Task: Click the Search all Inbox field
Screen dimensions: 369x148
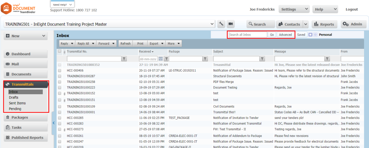Action: pyautogui.click(x=248, y=35)
